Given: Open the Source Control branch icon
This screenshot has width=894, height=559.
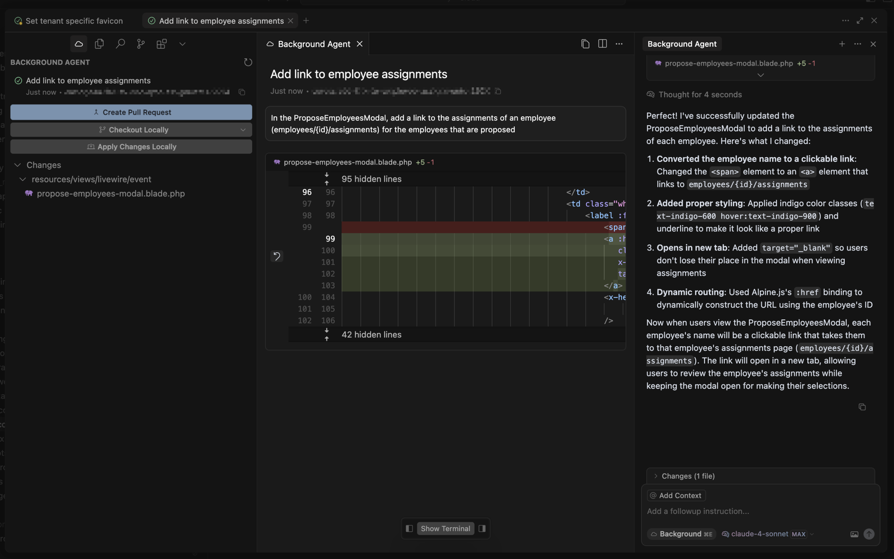Looking at the screenshot, I should [x=141, y=44].
